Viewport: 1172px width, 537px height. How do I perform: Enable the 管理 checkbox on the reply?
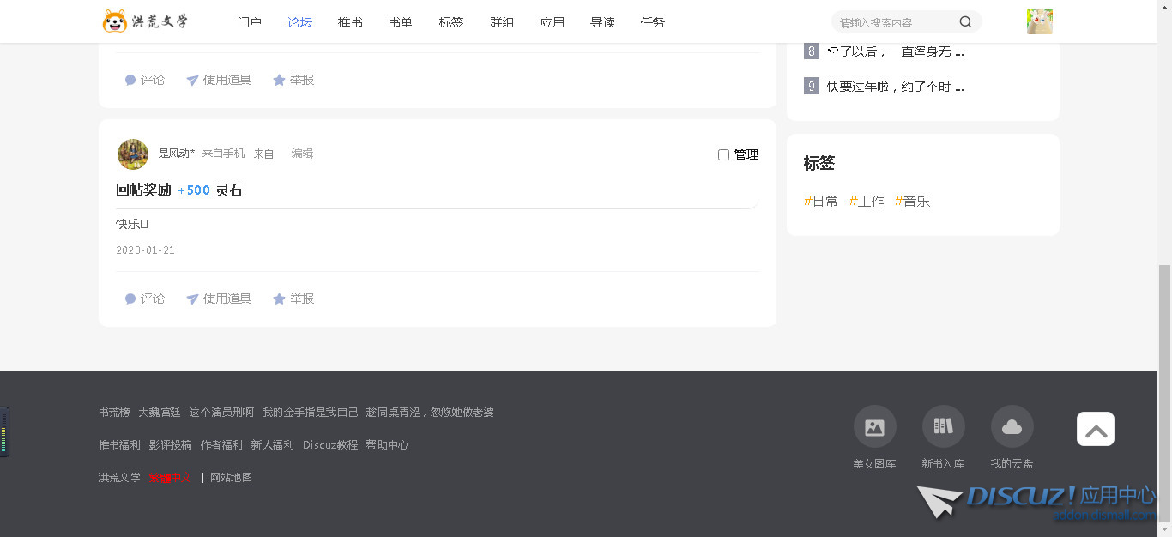pyautogui.click(x=723, y=154)
